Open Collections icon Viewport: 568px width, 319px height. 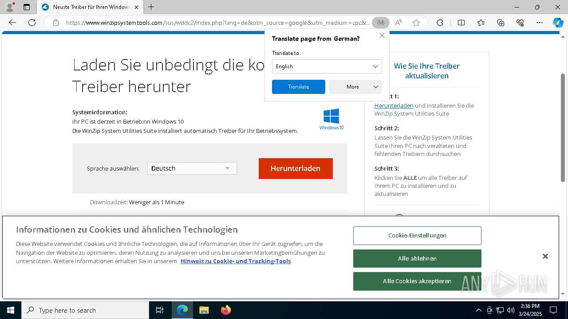(x=501, y=23)
